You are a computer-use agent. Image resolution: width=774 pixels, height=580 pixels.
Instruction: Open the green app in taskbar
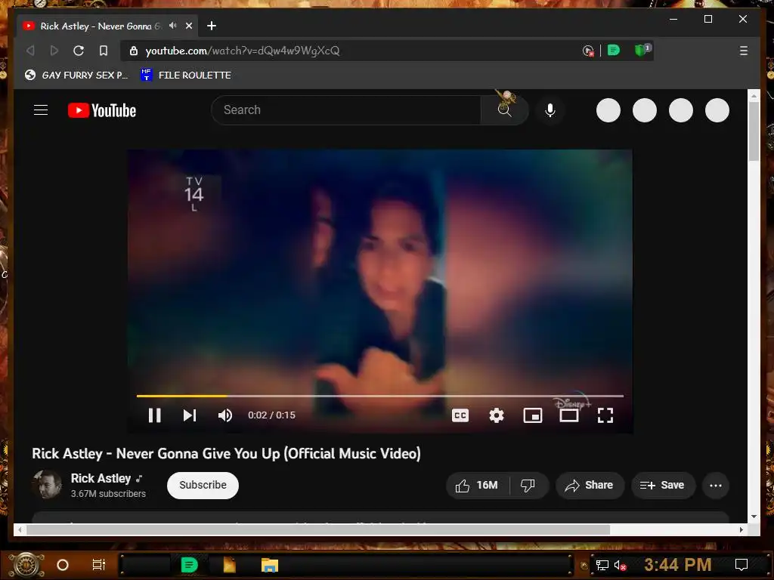pyautogui.click(x=190, y=565)
